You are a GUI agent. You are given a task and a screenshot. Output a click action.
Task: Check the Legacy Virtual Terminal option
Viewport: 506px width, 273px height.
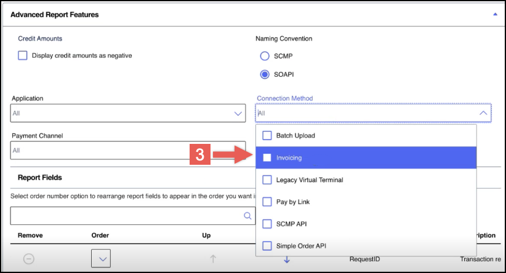[267, 180]
